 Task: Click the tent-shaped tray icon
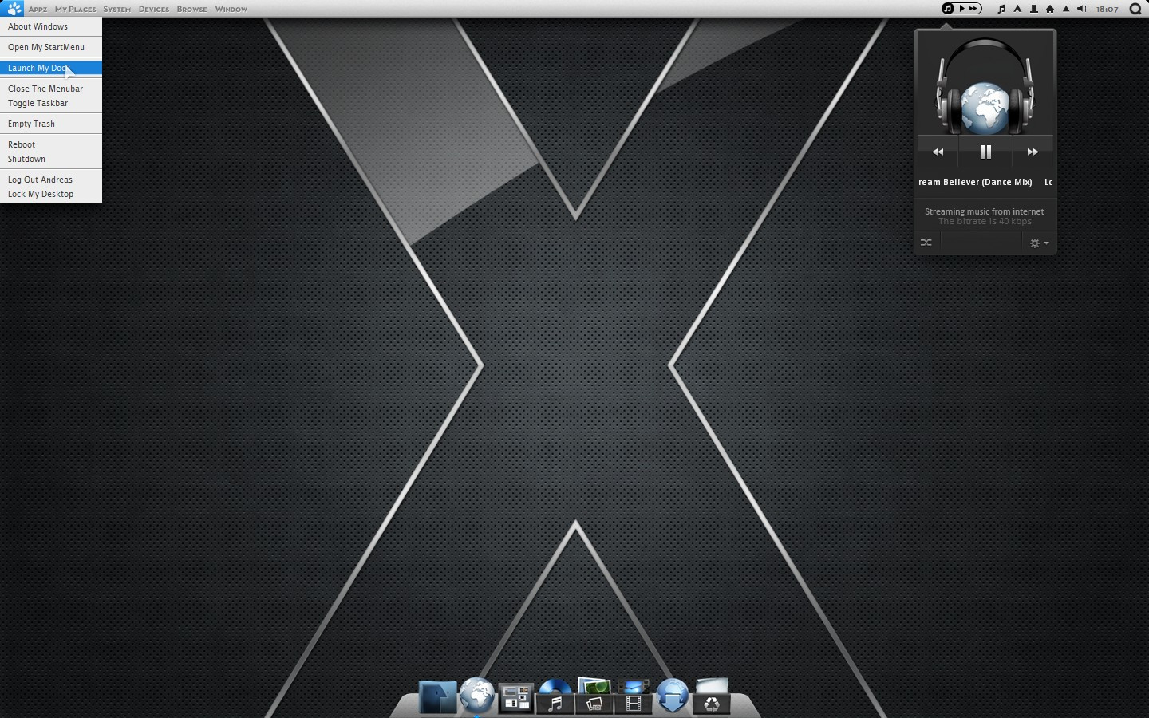tap(1017, 9)
